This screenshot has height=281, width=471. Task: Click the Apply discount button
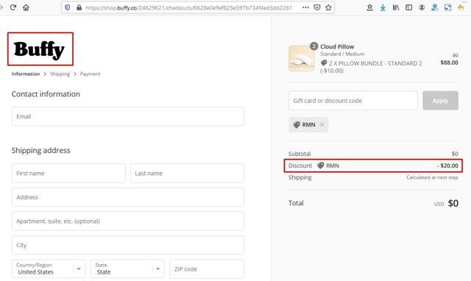(x=440, y=101)
